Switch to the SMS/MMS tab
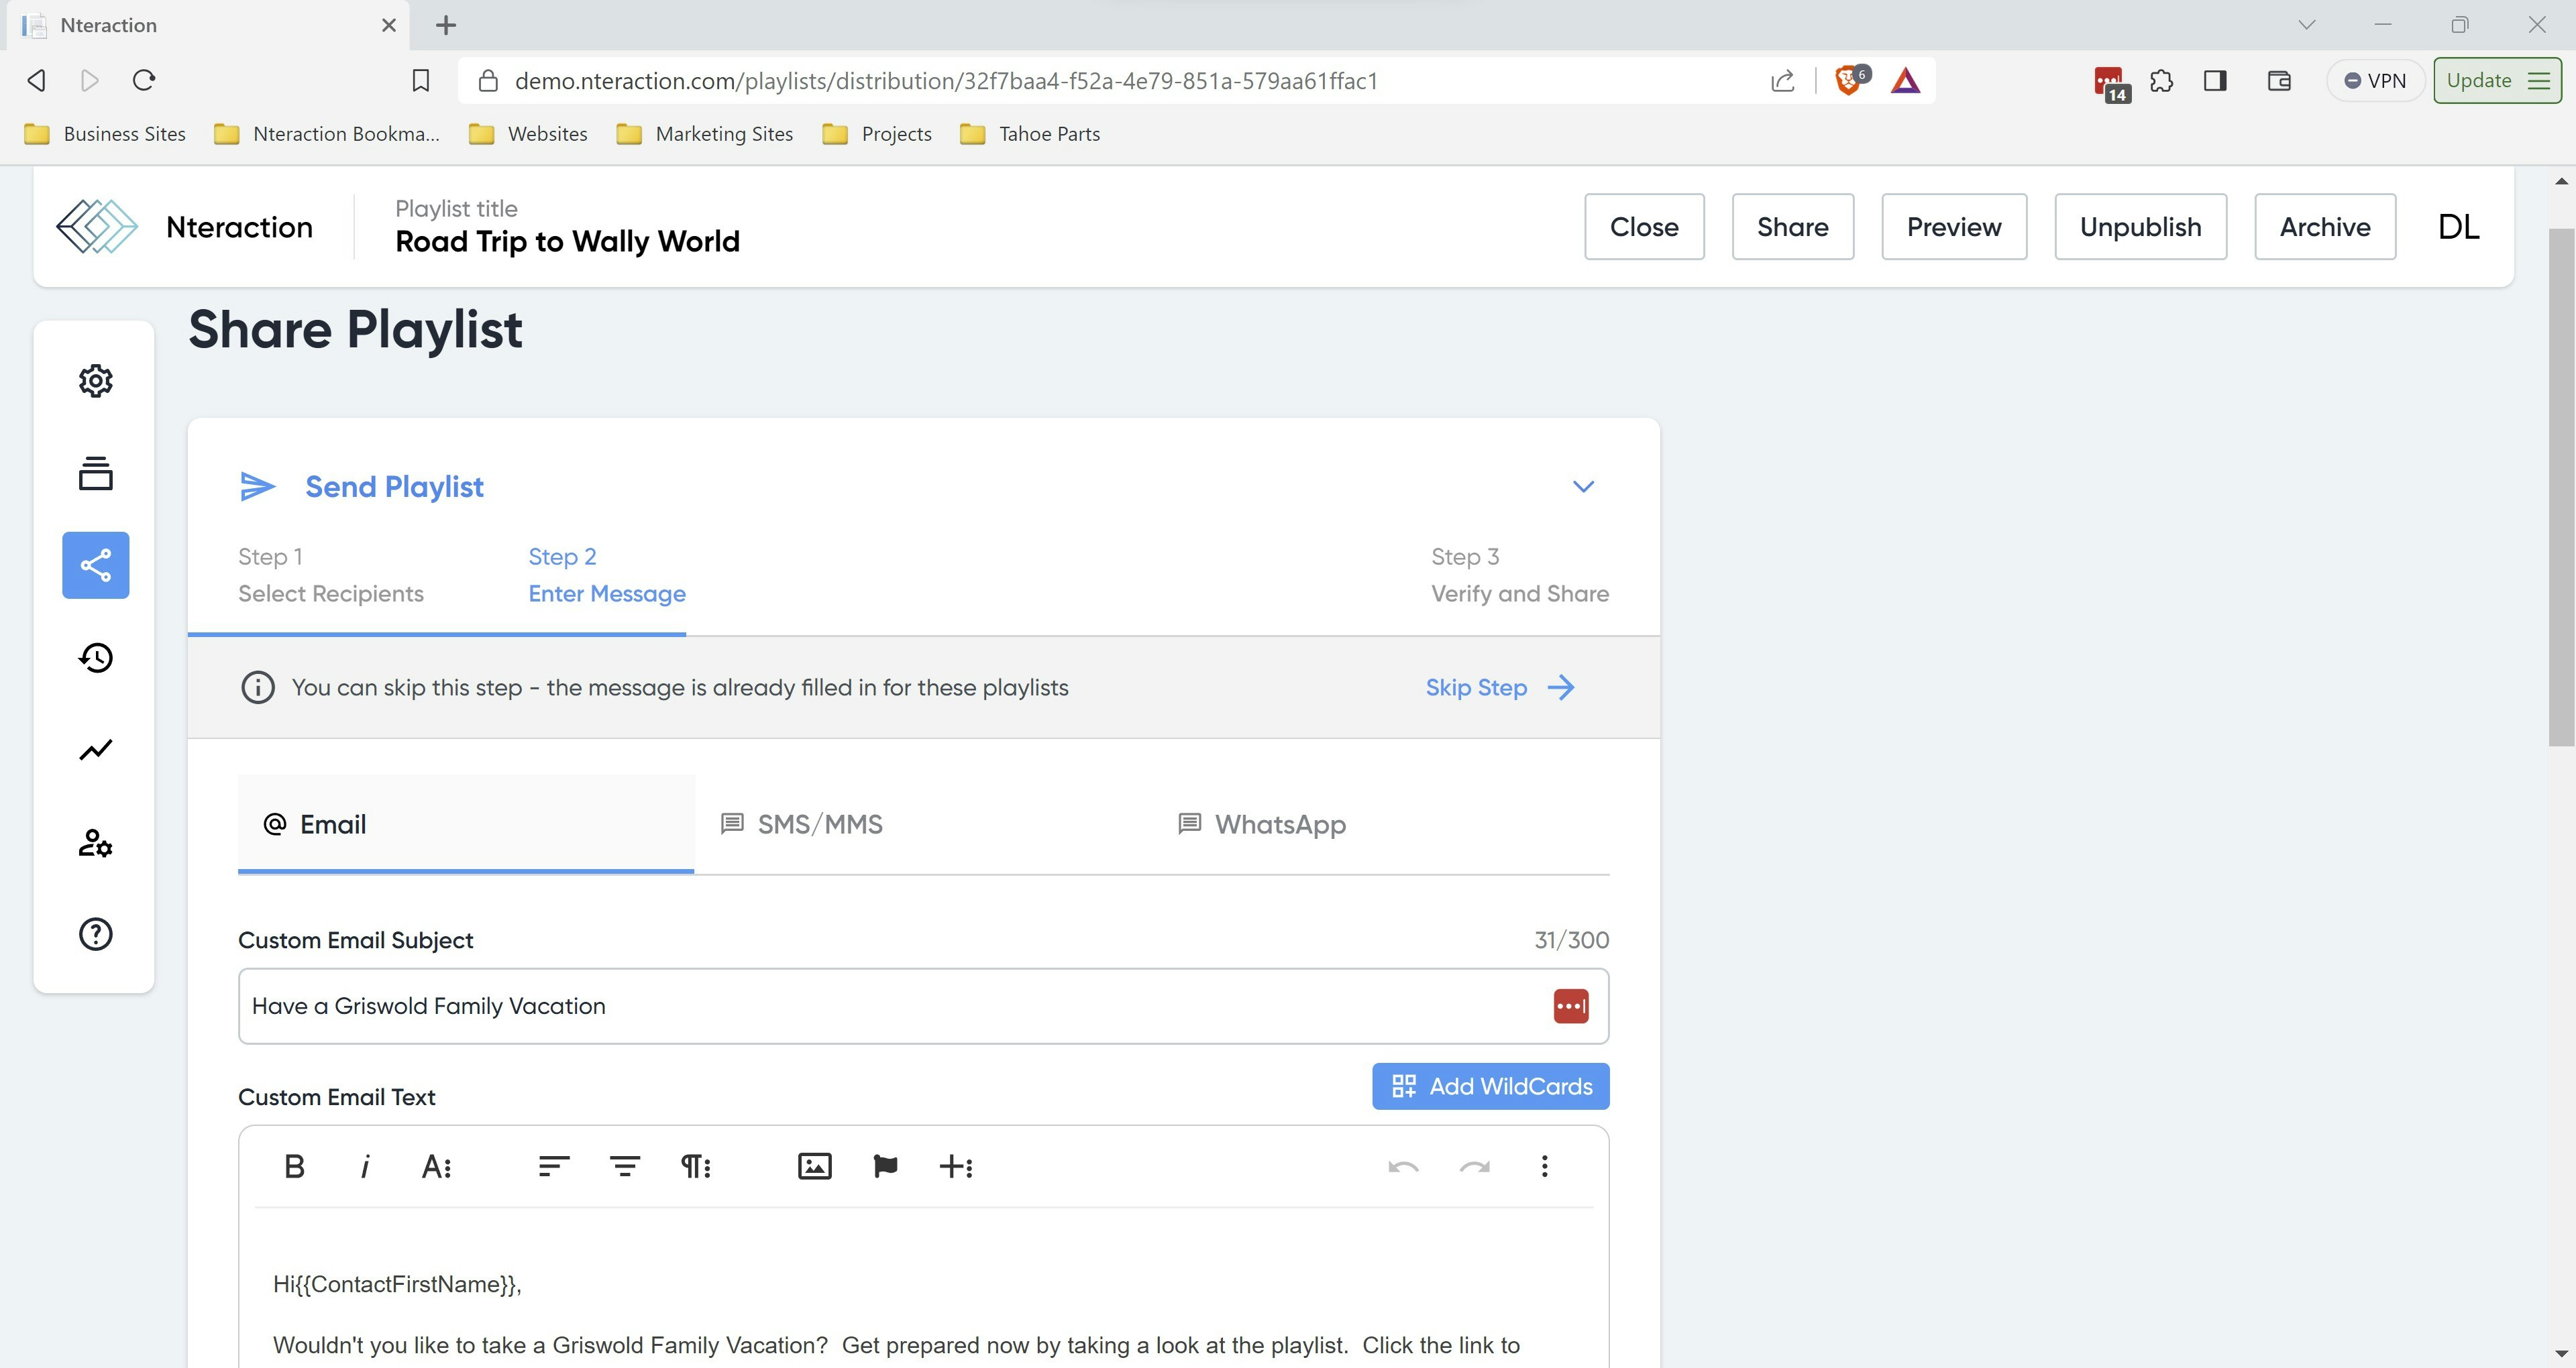 923,824
